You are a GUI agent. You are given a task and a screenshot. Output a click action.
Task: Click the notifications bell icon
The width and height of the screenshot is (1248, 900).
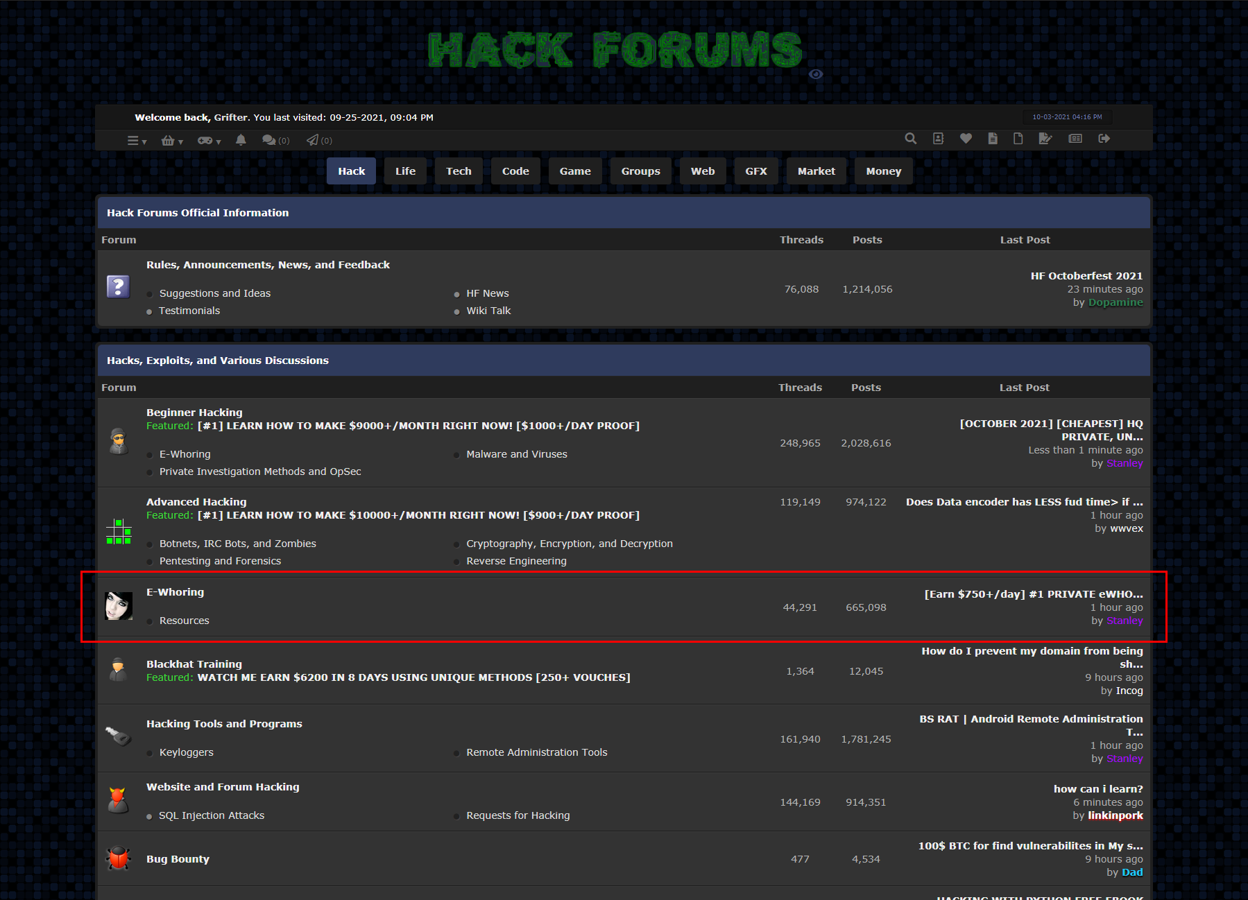pos(241,140)
